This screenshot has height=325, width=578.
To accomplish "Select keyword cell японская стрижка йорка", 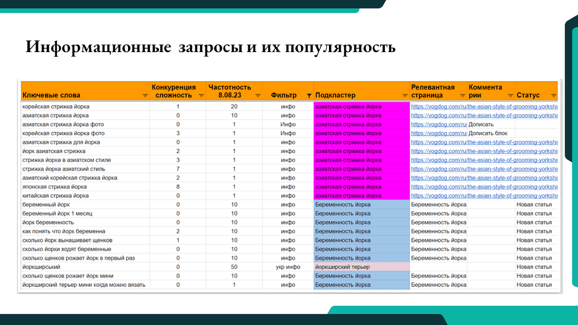I will click(x=85, y=187).
